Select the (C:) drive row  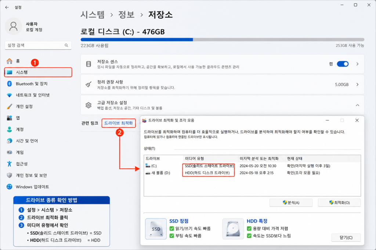(252, 166)
